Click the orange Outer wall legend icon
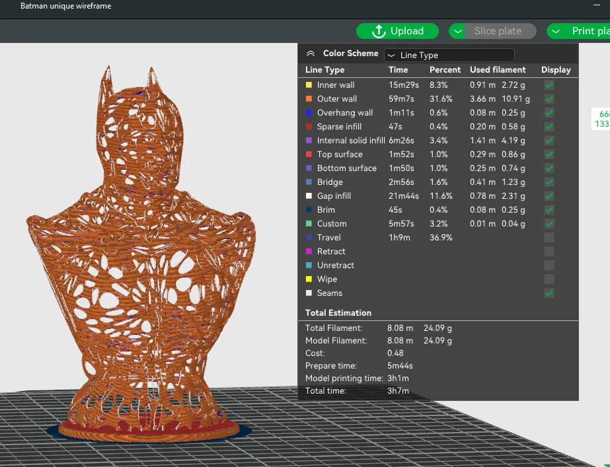This screenshot has width=610, height=467. coord(308,98)
